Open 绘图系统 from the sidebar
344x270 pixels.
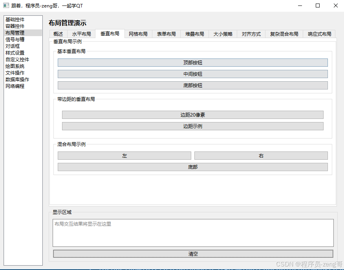coord(15,66)
